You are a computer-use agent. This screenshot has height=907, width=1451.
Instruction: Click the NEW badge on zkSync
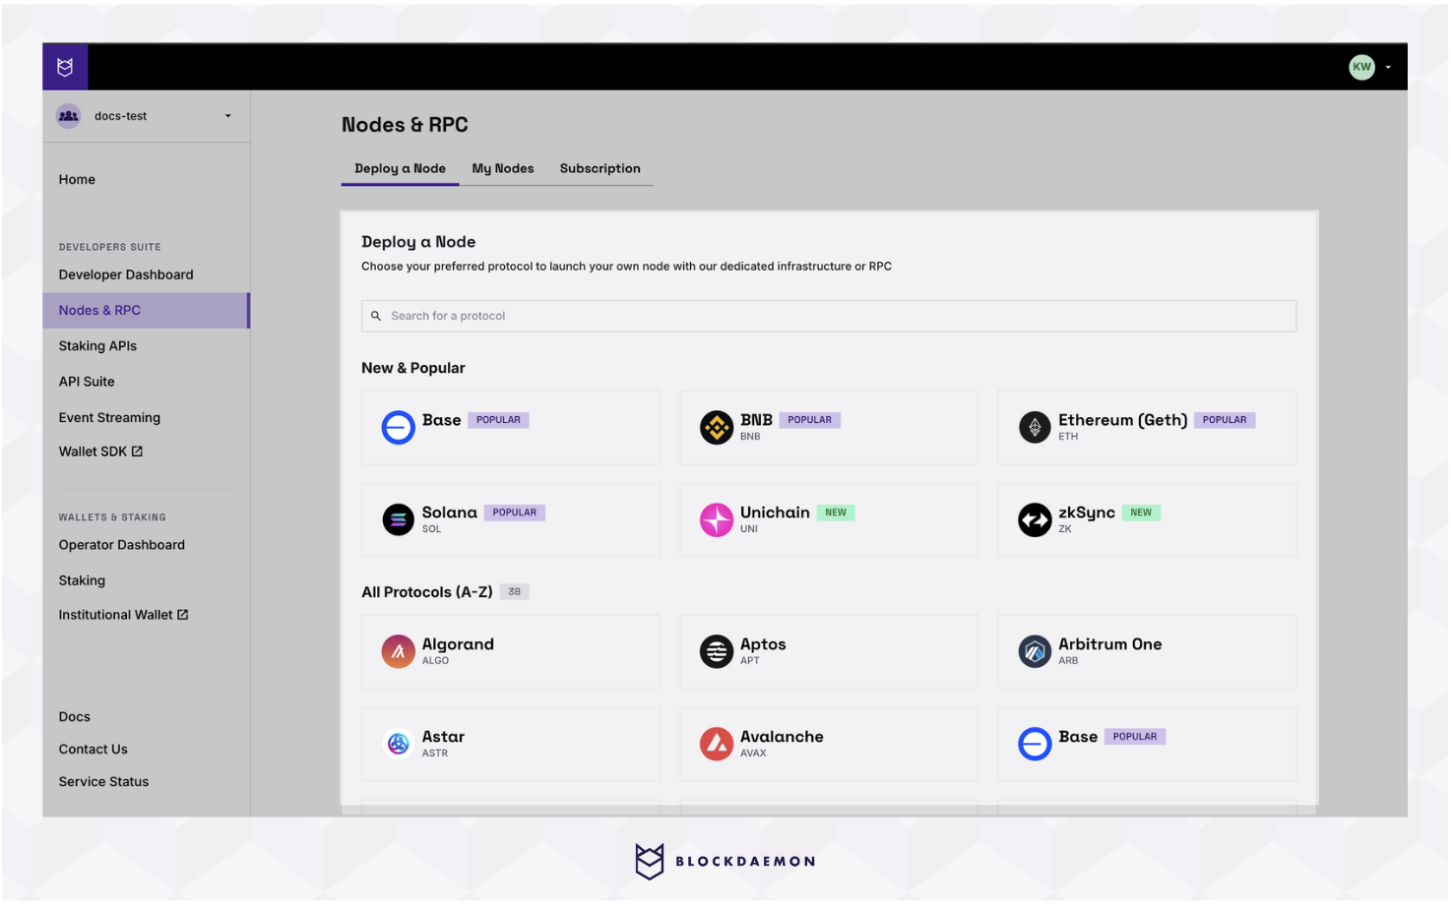point(1141,514)
